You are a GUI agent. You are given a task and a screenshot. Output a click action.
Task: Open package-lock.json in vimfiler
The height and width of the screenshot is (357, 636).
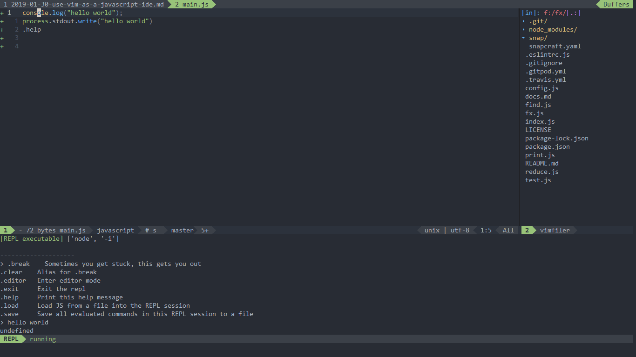557,138
